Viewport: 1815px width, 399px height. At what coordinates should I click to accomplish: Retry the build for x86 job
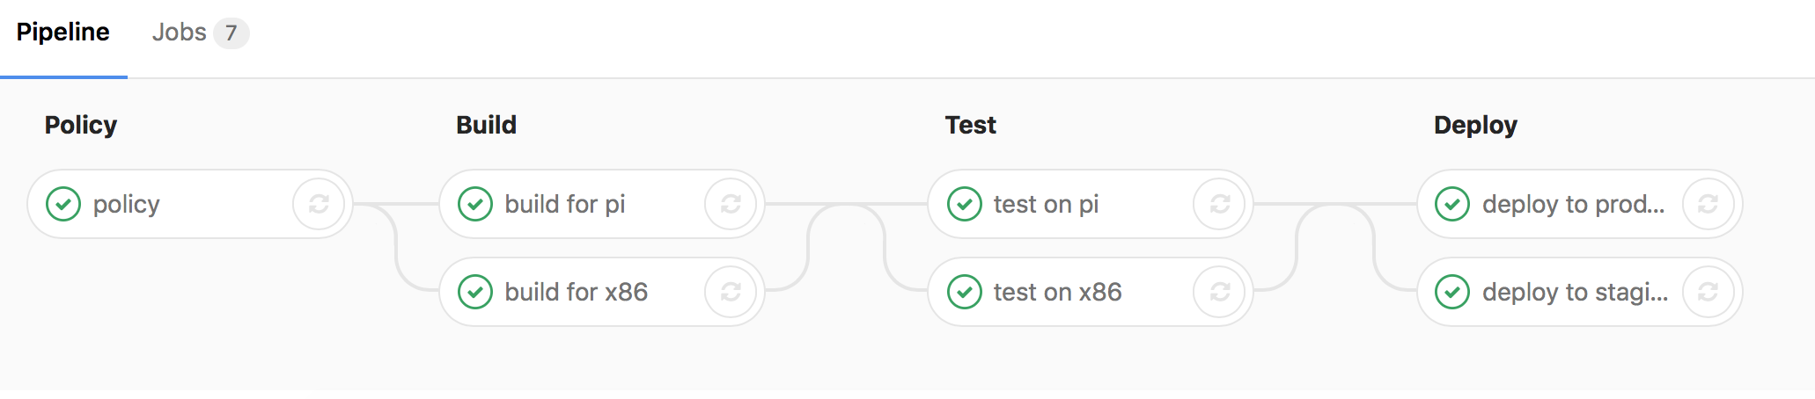[731, 292]
